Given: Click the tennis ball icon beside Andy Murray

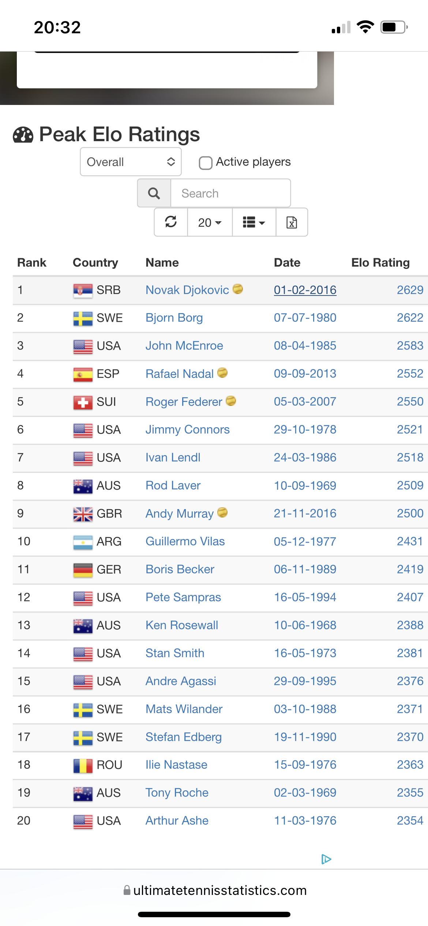Looking at the screenshot, I should click(222, 512).
